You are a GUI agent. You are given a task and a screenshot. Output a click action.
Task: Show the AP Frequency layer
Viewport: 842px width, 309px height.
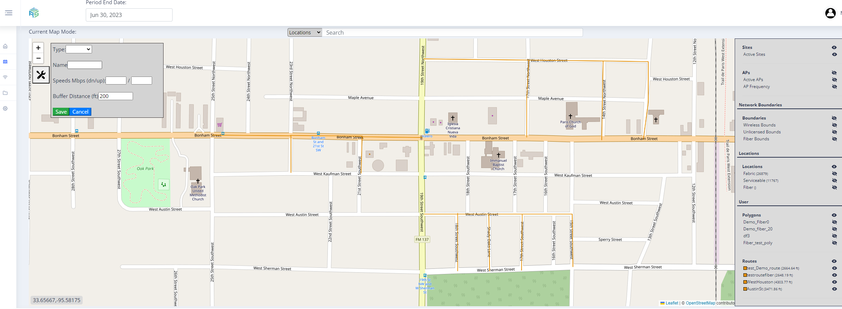click(x=834, y=87)
